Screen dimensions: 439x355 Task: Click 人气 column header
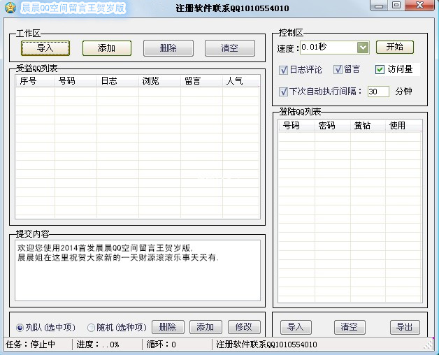[241, 81]
